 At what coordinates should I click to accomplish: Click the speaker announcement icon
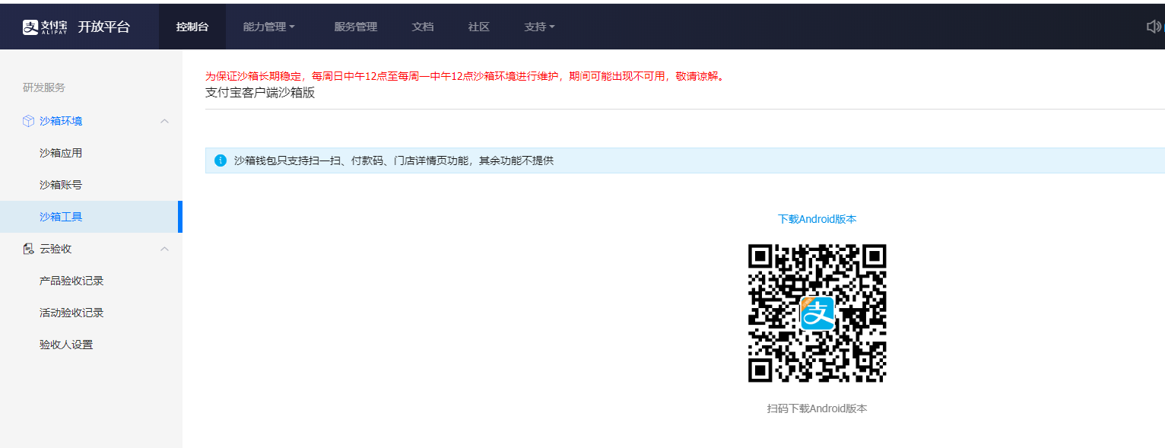click(1154, 27)
